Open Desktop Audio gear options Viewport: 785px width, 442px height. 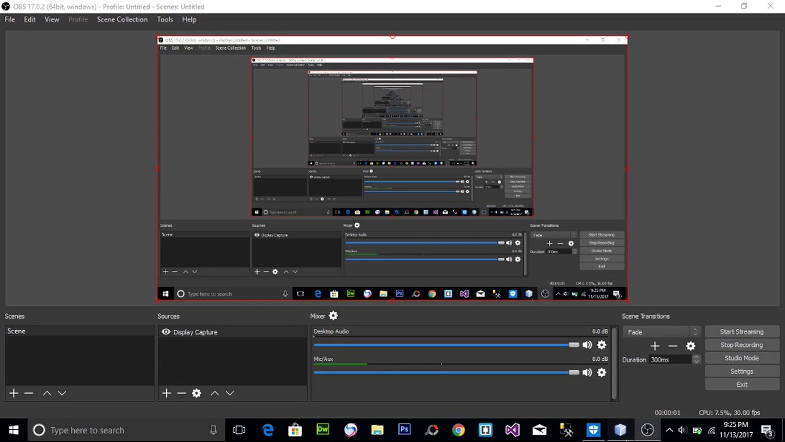602,345
